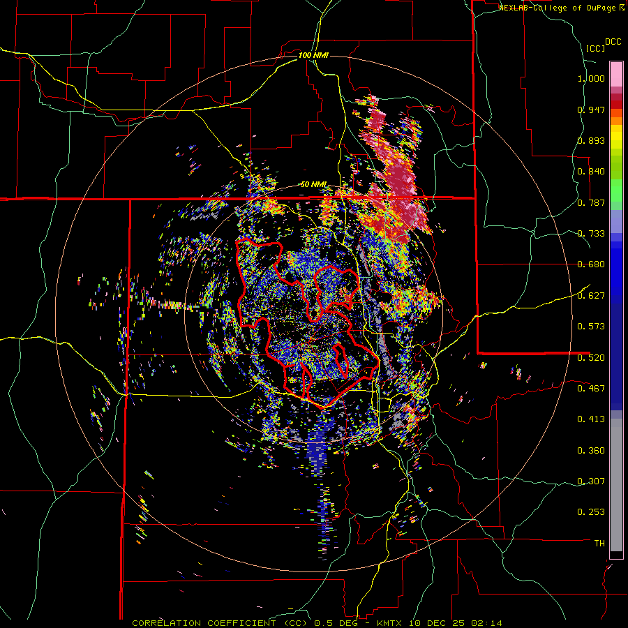Click the TH threshold label

point(599,544)
